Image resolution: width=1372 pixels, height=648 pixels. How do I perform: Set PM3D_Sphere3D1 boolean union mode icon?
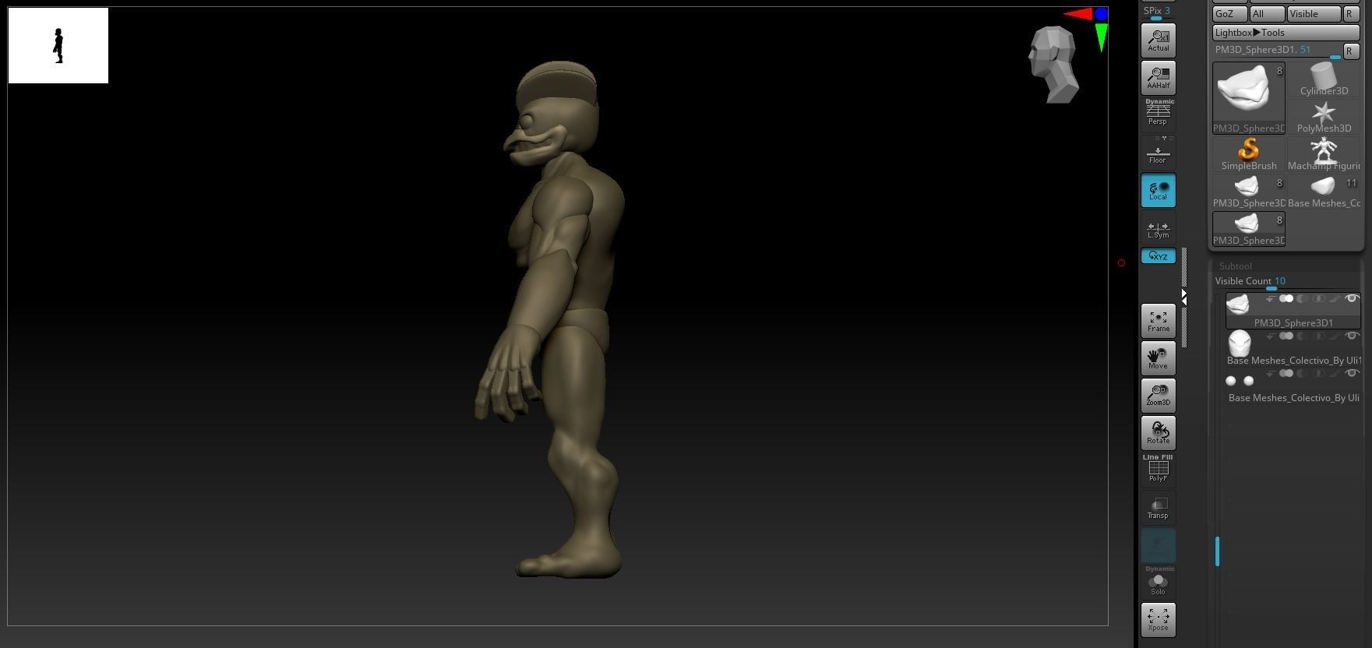pyautogui.click(x=1286, y=299)
